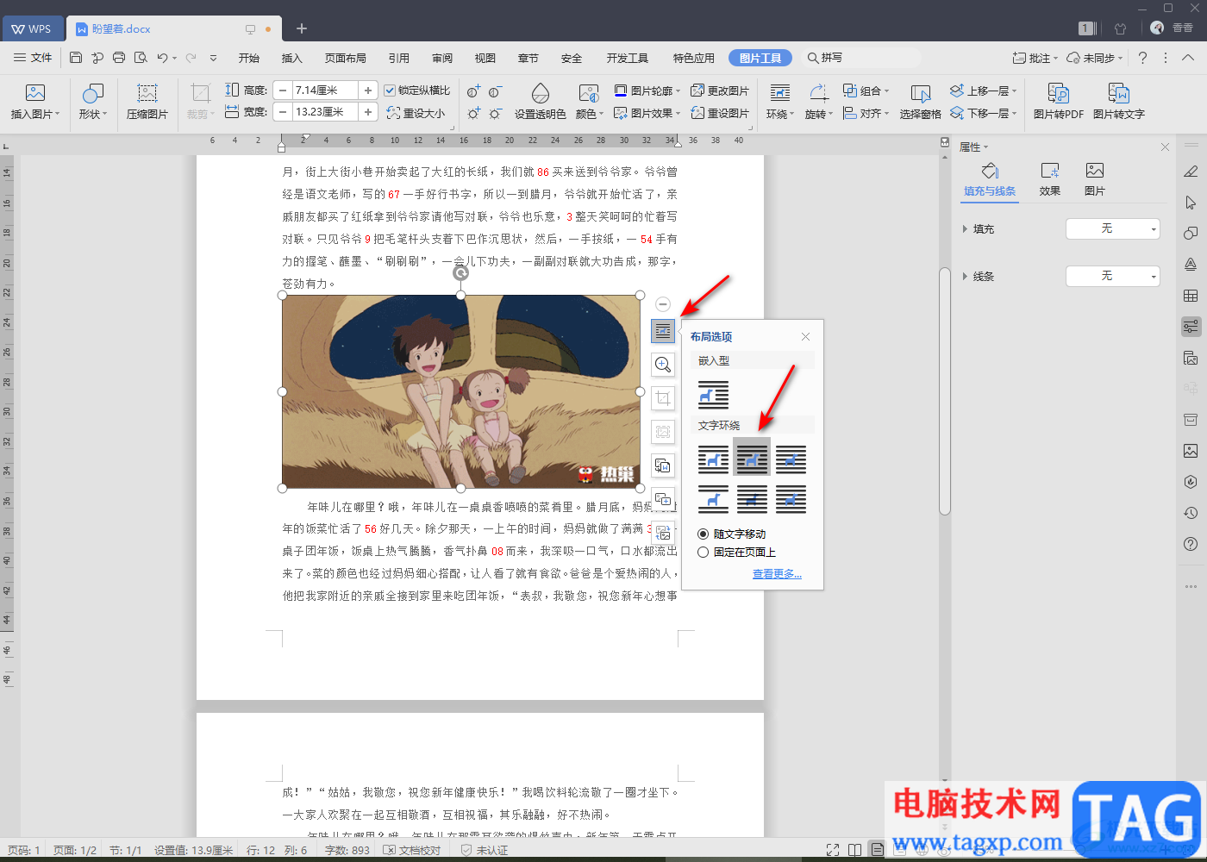The width and height of the screenshot is (1207, 862).
Task: Select the highlighted tight wrap layout option
Action: click(752, 458)
